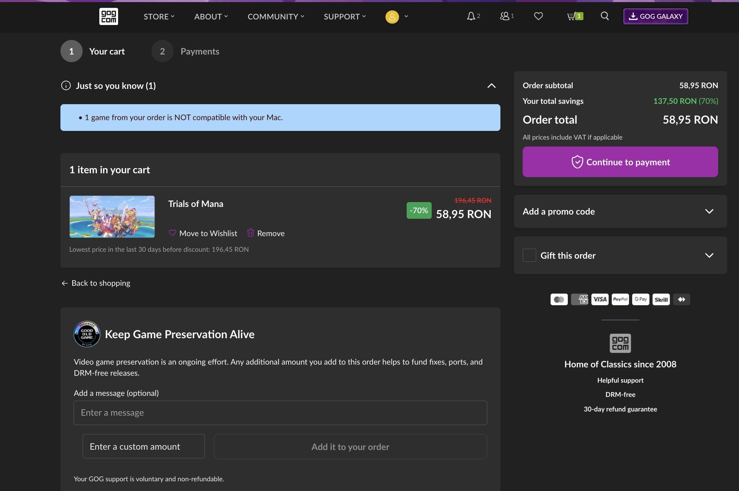Screen dimensions: 739x491
Task: Click the -70% discount badge
Action: (419, 210)
